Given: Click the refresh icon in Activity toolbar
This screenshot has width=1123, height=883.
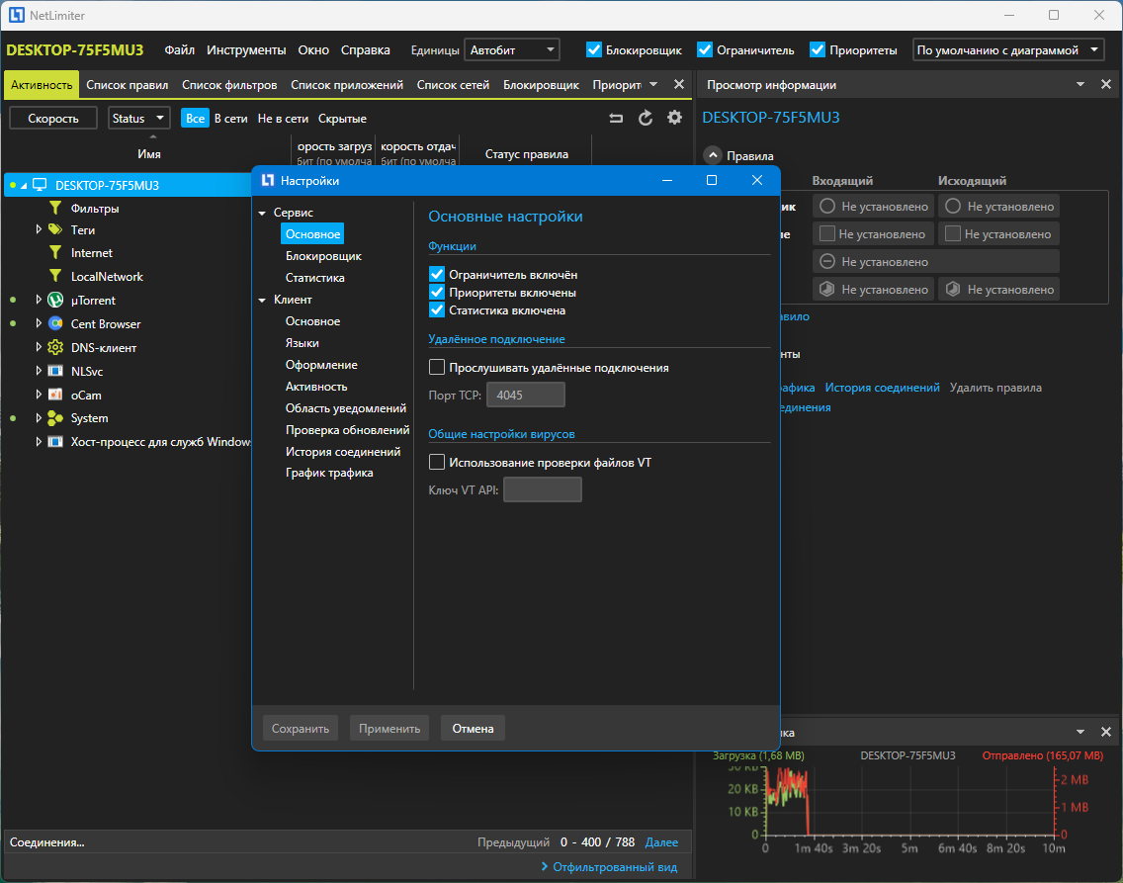Looking at the screenshot, I should coord(646,119).
